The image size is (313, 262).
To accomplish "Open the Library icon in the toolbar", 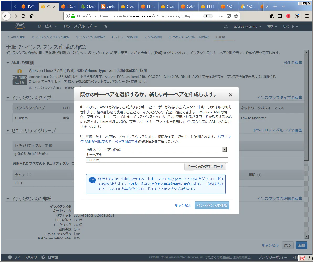I will (272, 16).
